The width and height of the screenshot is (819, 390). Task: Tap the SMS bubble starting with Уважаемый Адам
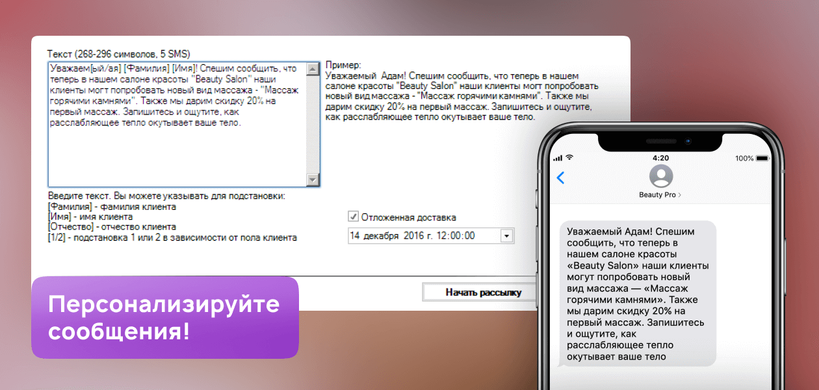(x=637, y=293)
